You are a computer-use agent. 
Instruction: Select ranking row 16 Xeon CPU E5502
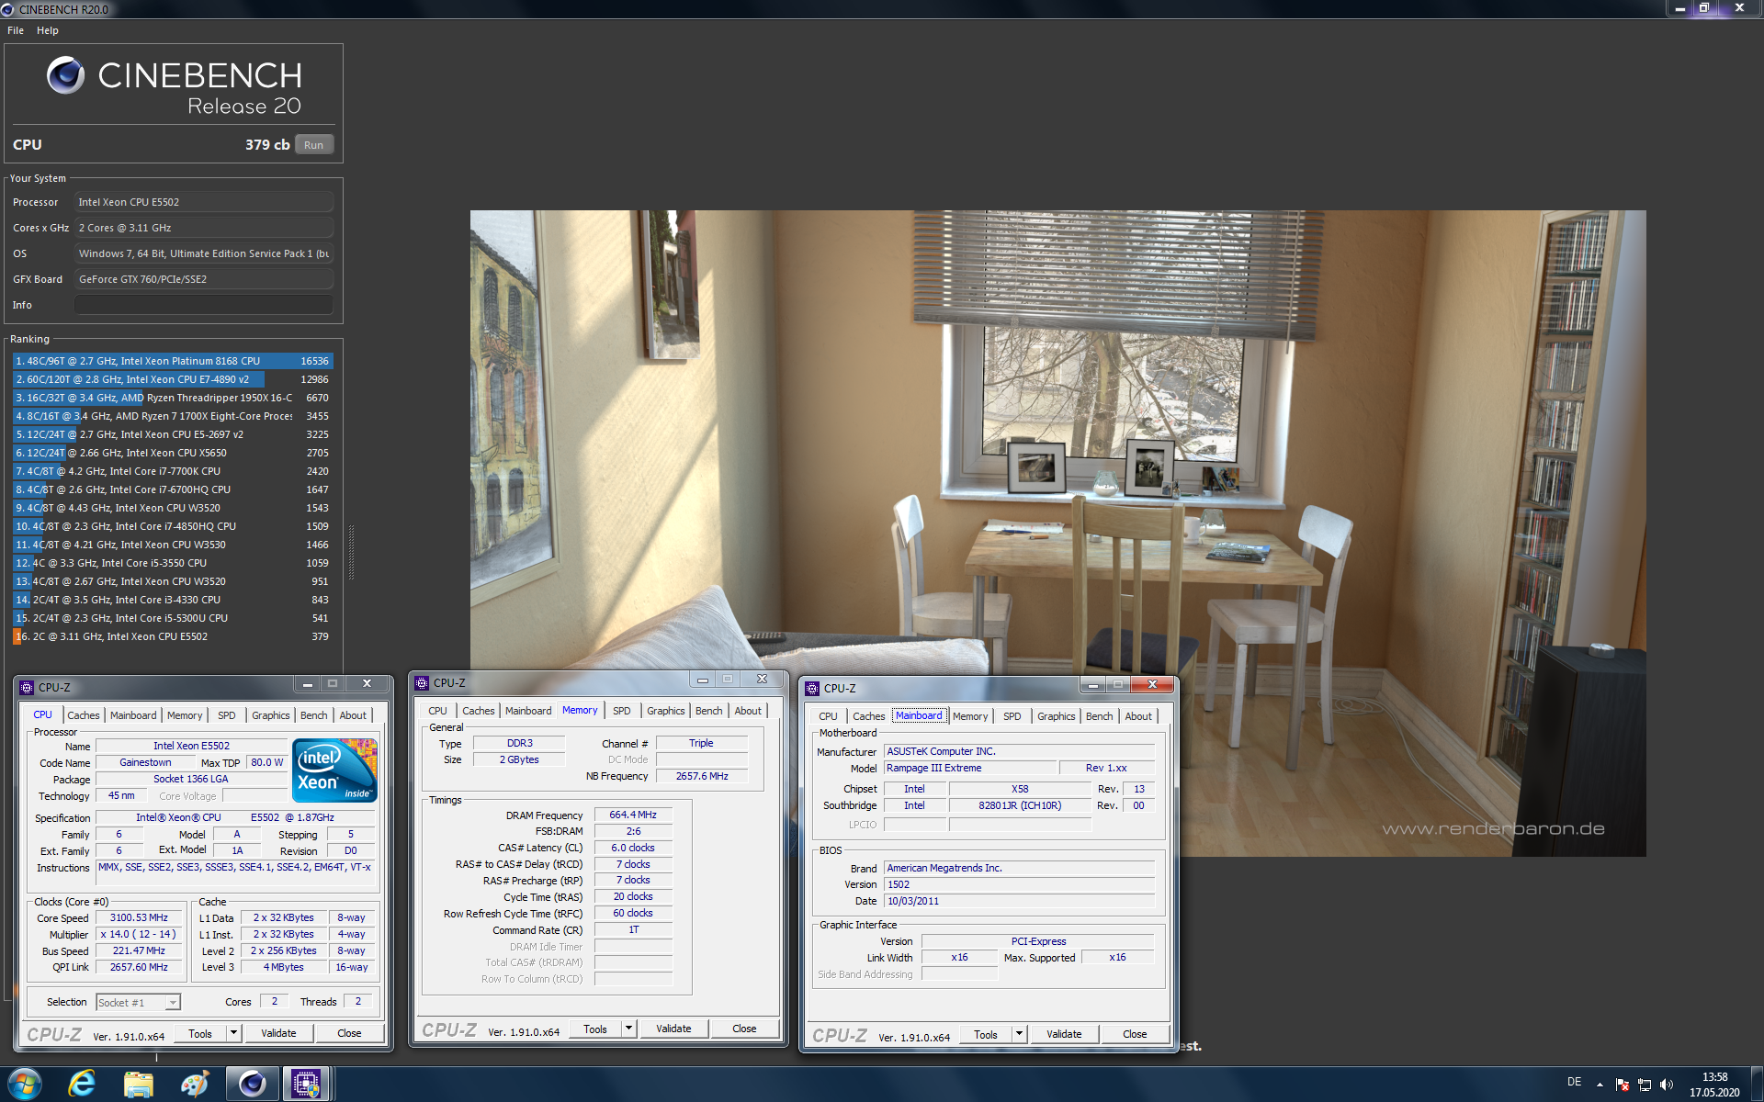[x=173, y=636]
